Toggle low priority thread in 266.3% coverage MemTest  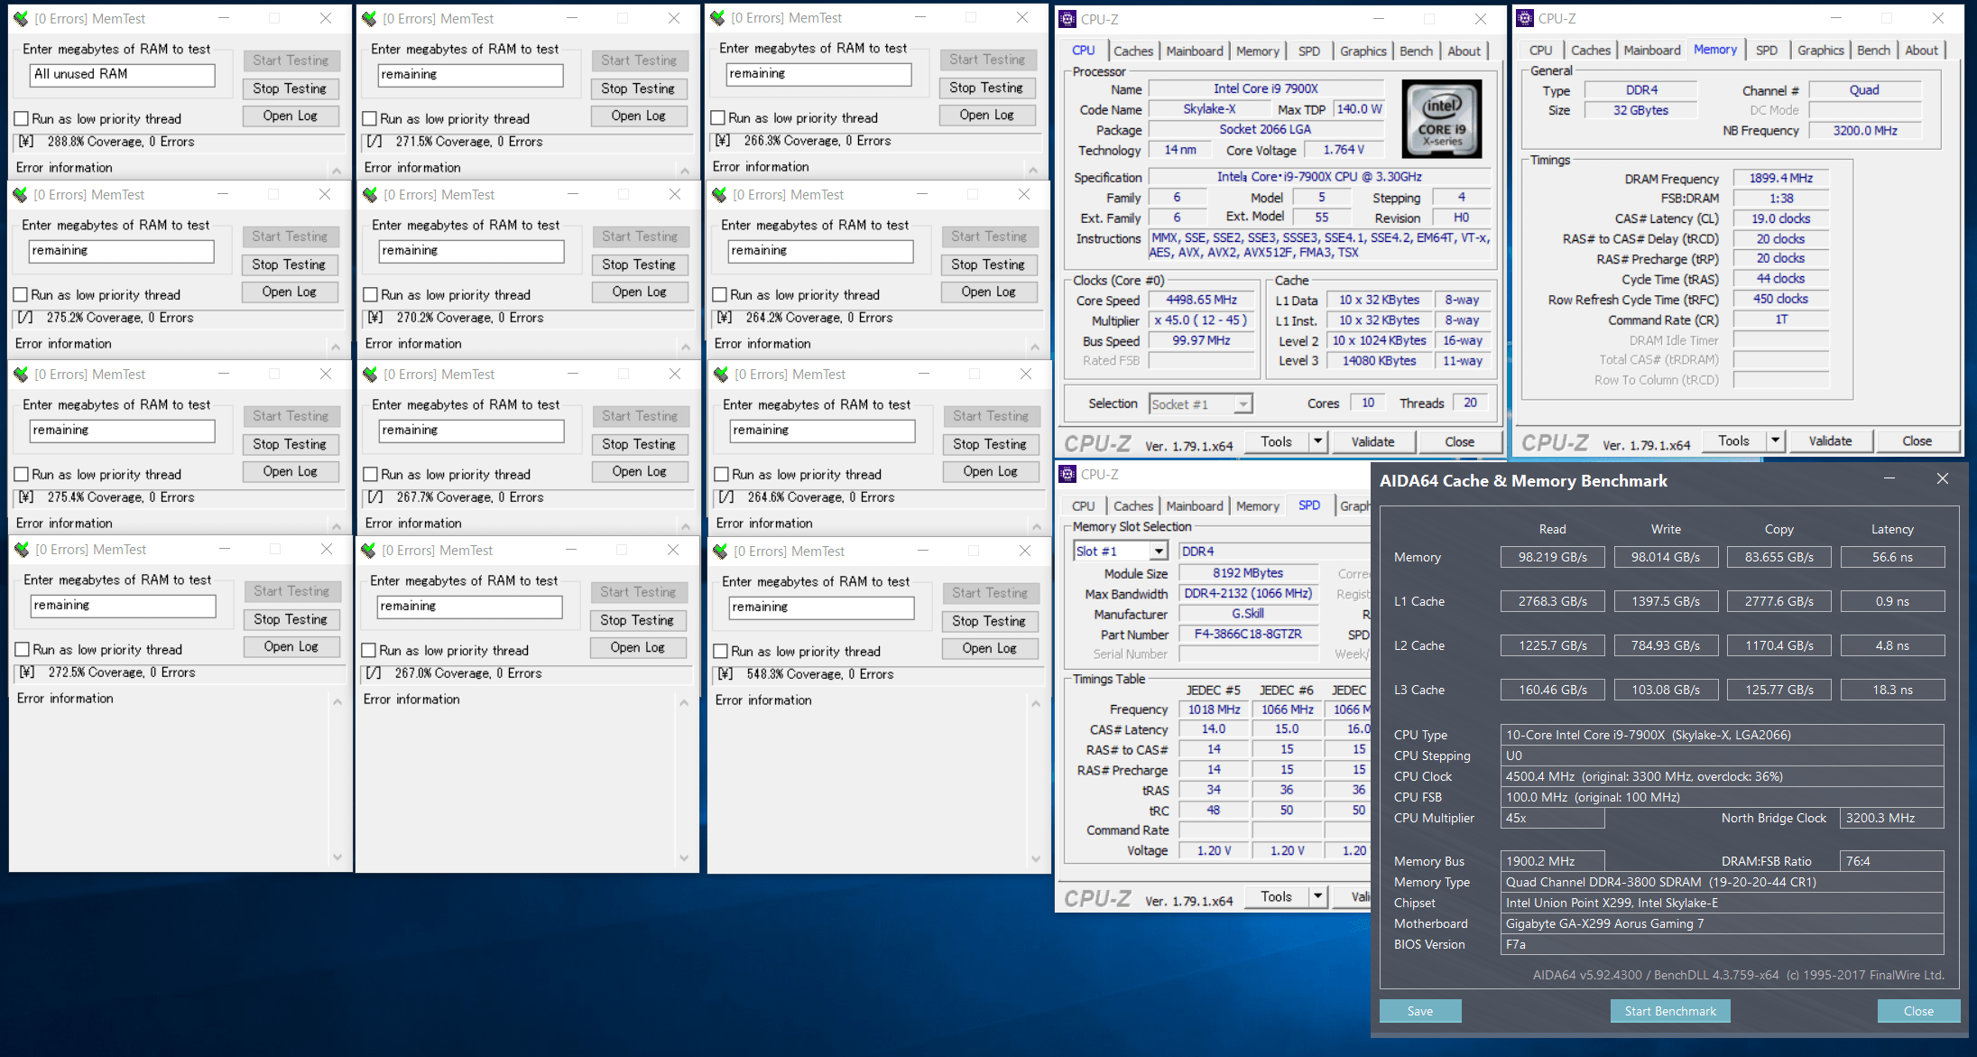point(717,118)
